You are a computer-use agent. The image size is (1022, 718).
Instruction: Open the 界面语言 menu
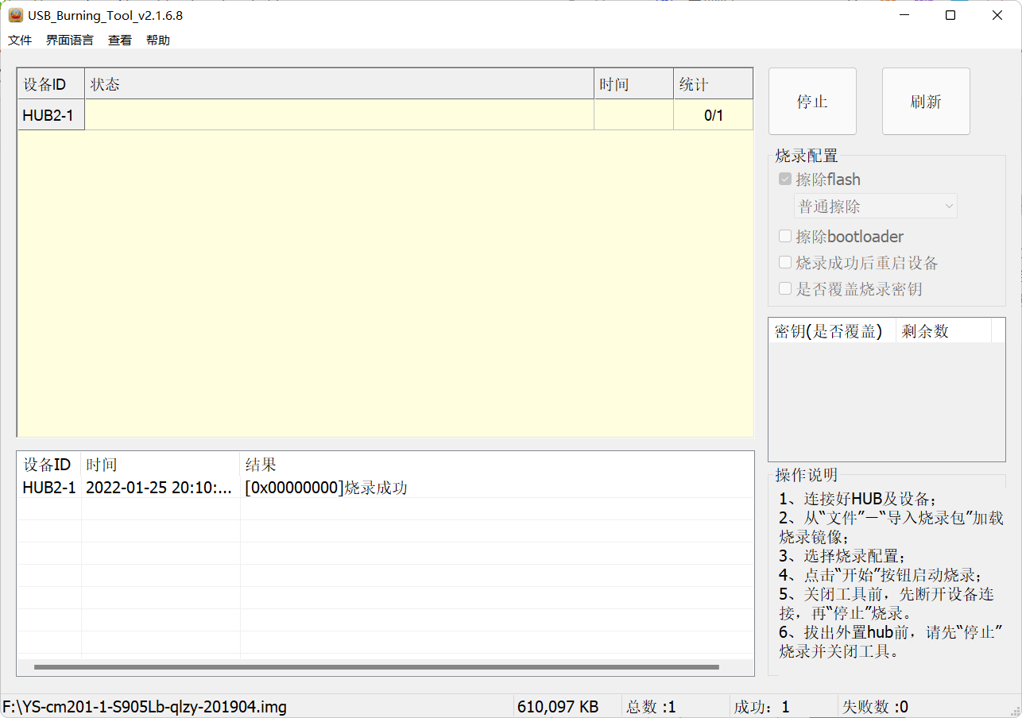click(x=68, y=40)
